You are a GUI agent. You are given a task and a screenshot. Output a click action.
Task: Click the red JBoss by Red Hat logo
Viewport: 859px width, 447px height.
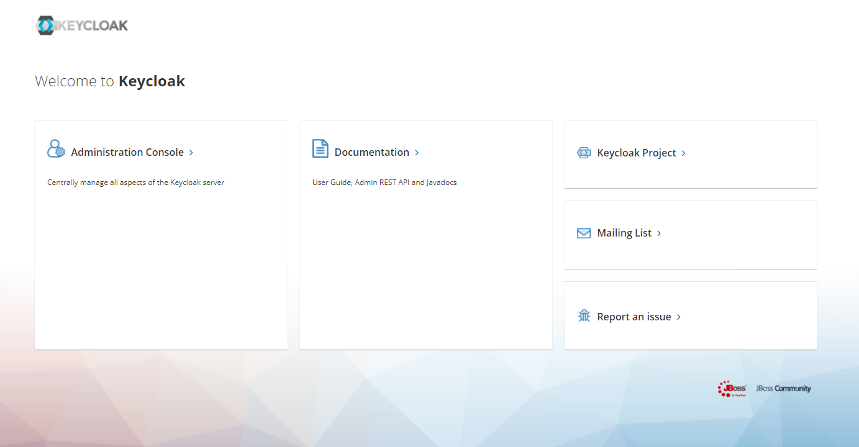click(x=732, y=389)
